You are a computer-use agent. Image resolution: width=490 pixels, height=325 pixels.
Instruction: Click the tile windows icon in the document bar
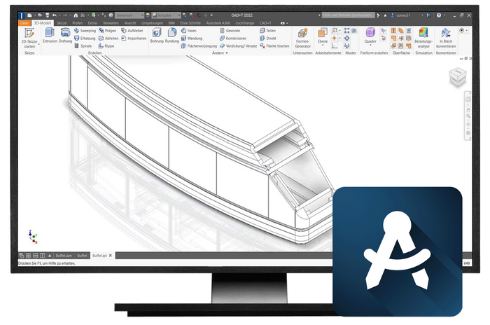[x=28, y=256]
